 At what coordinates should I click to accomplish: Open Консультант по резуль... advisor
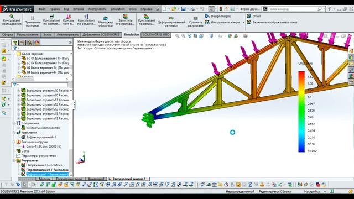click(x=147, y=20)
